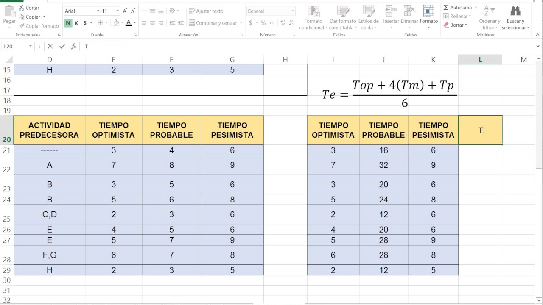Click the Cortar scissors button
The height and width of the screenshot is (305, 543).
29,8
